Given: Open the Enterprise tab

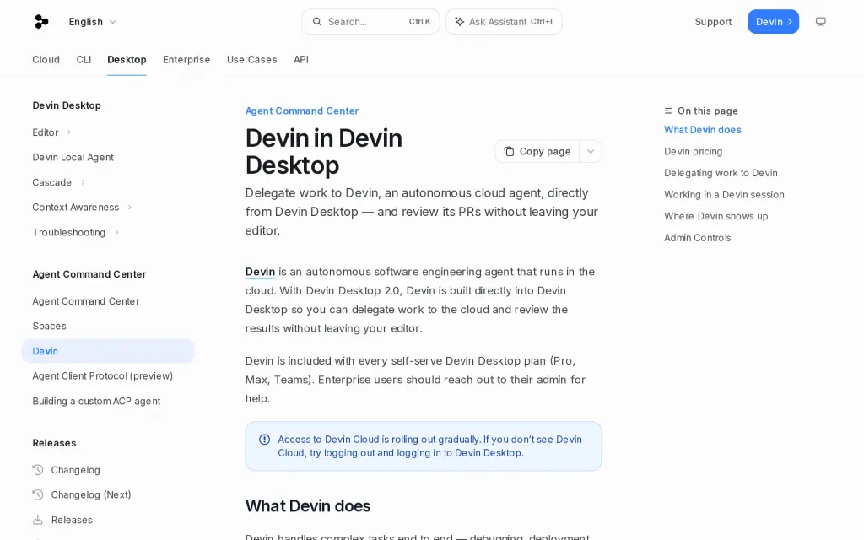Looking at the screenshot, I should pyautogui.click(x=186, y=60).
